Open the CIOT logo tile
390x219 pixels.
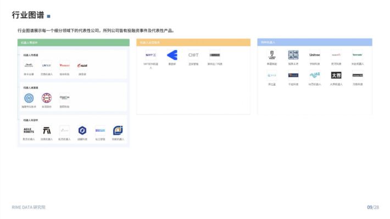[193, 55]
